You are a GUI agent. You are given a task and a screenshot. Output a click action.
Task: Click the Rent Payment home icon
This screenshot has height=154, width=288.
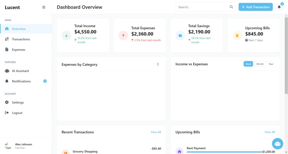pyautogui.click(x=179, y=152)
